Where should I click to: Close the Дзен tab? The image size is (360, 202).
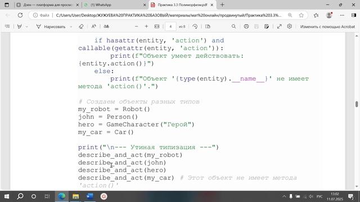point(78,5)
